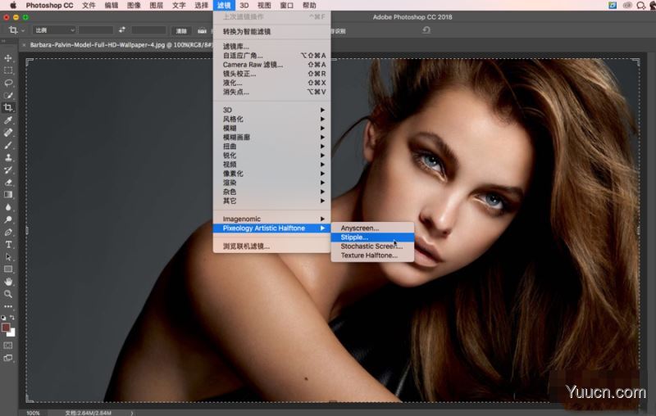Image resolution: width=656 pixels, height=416 pixels.
Task: Expand the 锐化 sharpen submenu
Action: coord(271,156)
